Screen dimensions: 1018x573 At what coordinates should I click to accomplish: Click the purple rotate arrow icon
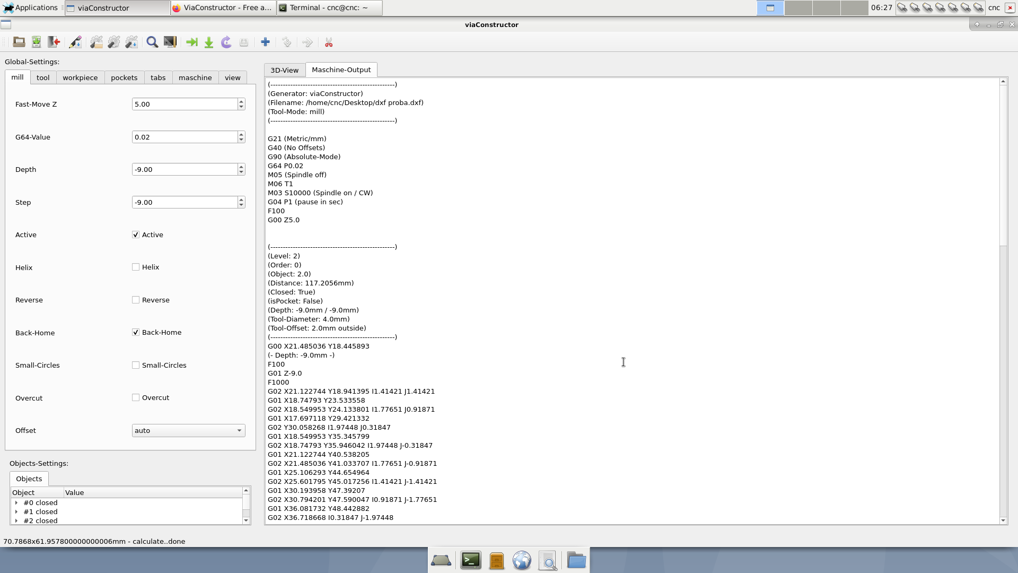(226, 42)
